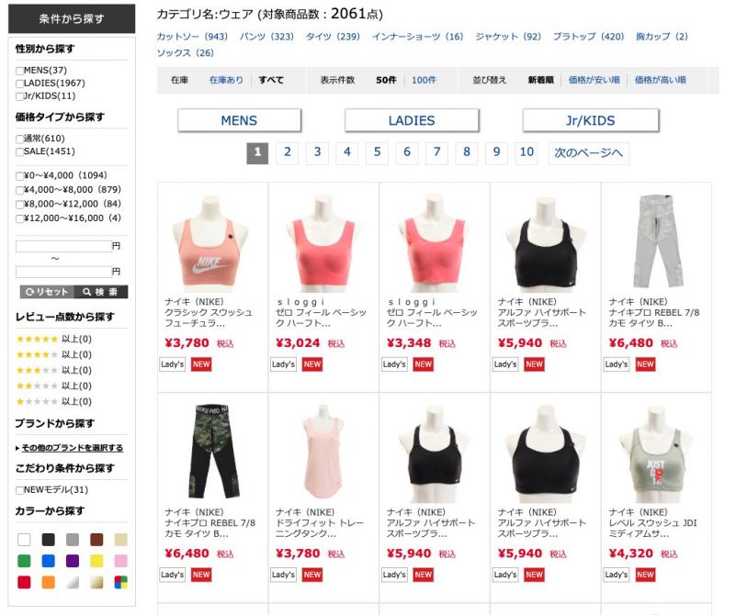The image size is (747, 615).
Task: Enable the SALE(1451) price type checkbox
Action: click(x=19, y=151)
